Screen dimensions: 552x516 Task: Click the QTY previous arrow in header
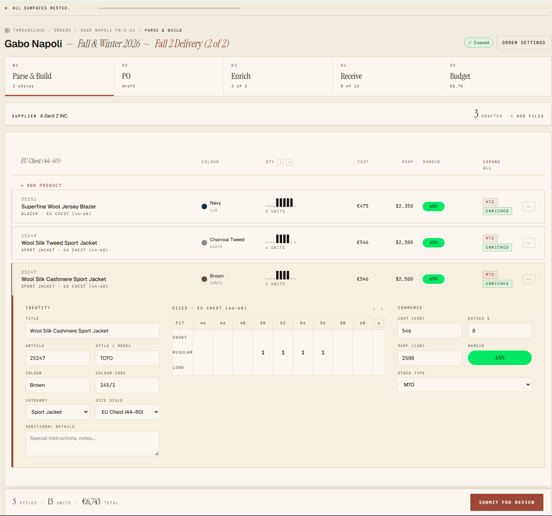pos(280,162)
